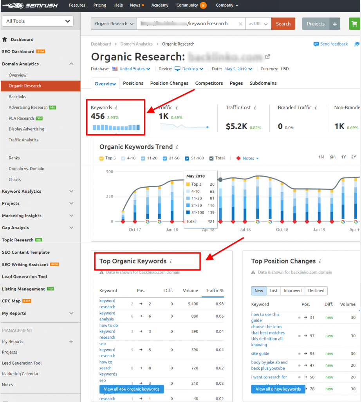
Task: Toggle the 4-10 checkbox
Action: (x=123, y=159)
